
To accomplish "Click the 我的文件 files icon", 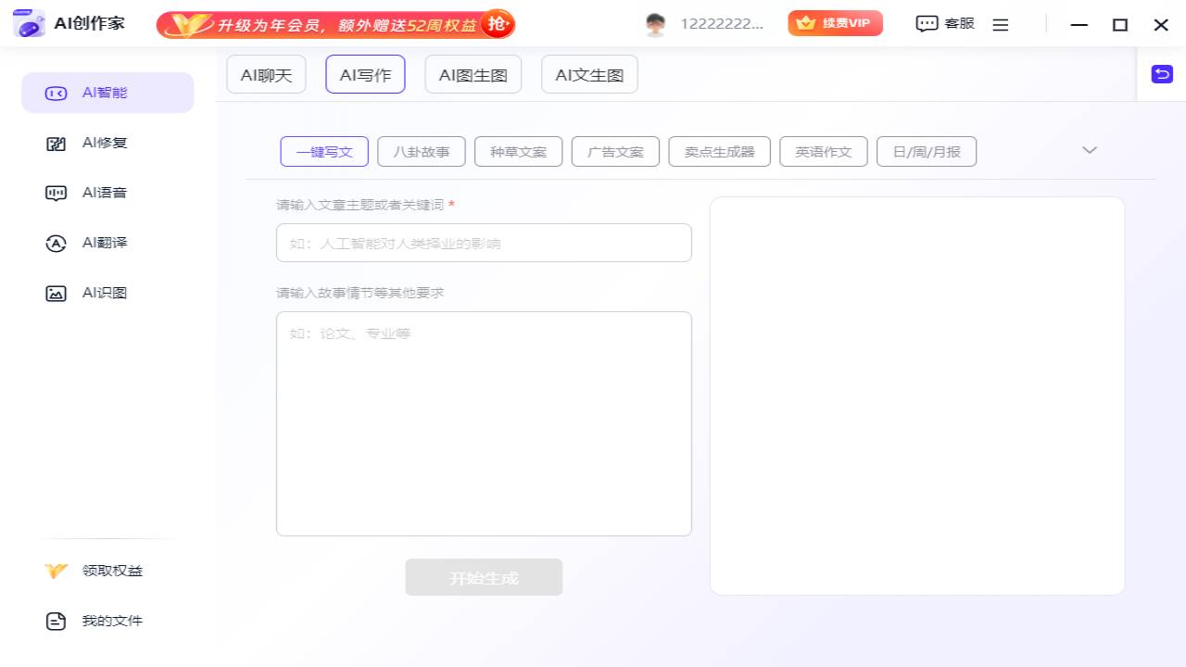I will pyautogui.click(x=57, y=621).
